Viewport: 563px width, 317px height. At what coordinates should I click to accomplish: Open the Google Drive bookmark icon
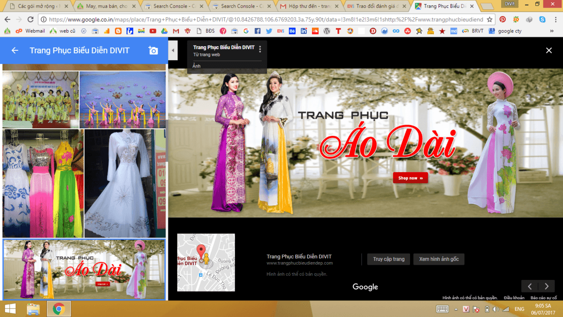coord(164,31)
